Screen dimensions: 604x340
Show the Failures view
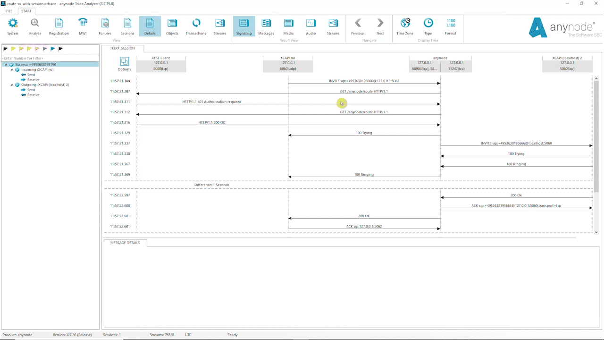[105, 26]
